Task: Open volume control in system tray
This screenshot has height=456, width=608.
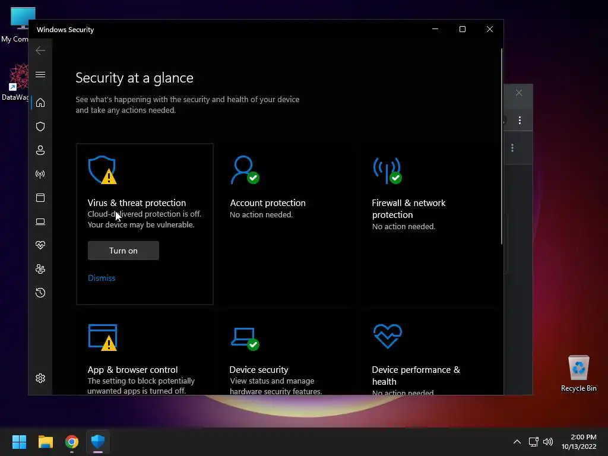Action: click(548, 442)
